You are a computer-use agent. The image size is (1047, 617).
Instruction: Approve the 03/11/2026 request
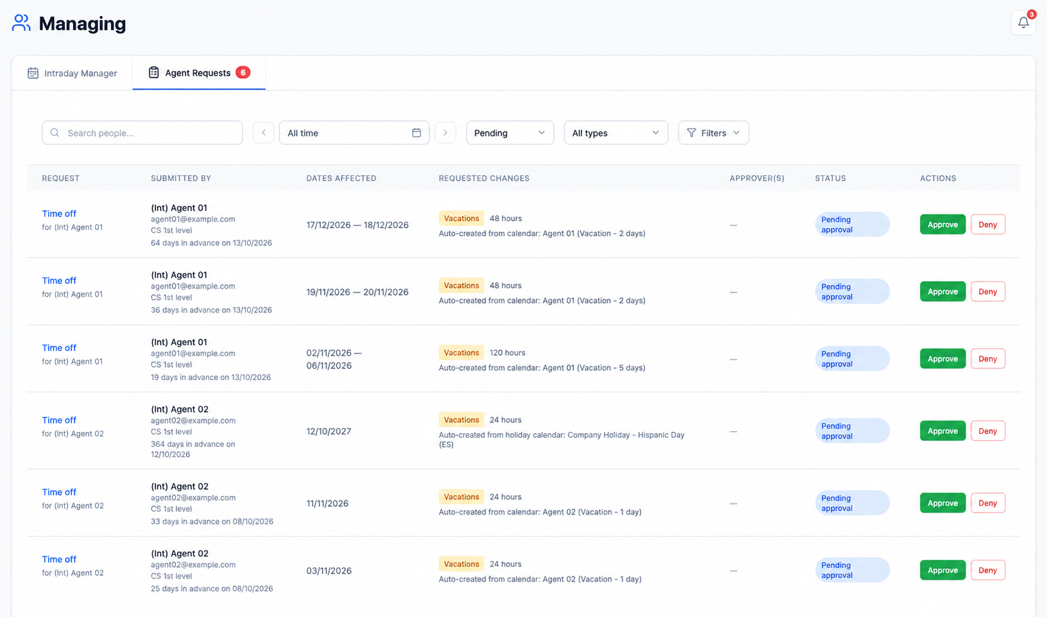tap(942, 570)
